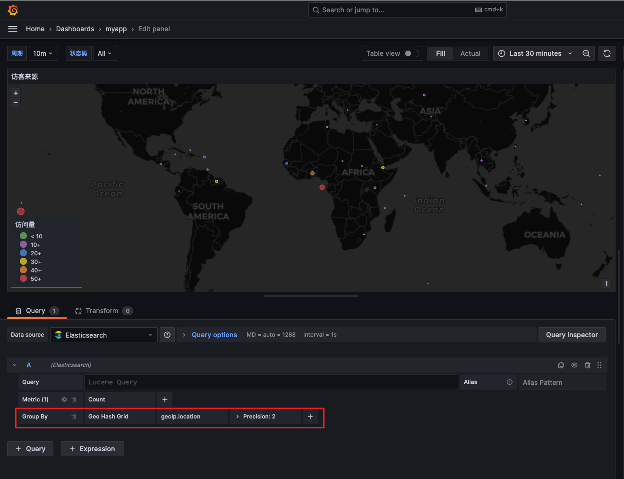This screenshot has width=624, height=479.
Task: Click the Grafana logo icon
Action: pos(13,10)
